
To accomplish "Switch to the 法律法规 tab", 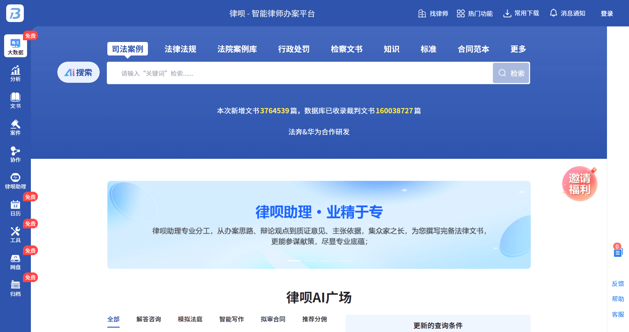I will (x=180, y=49).
